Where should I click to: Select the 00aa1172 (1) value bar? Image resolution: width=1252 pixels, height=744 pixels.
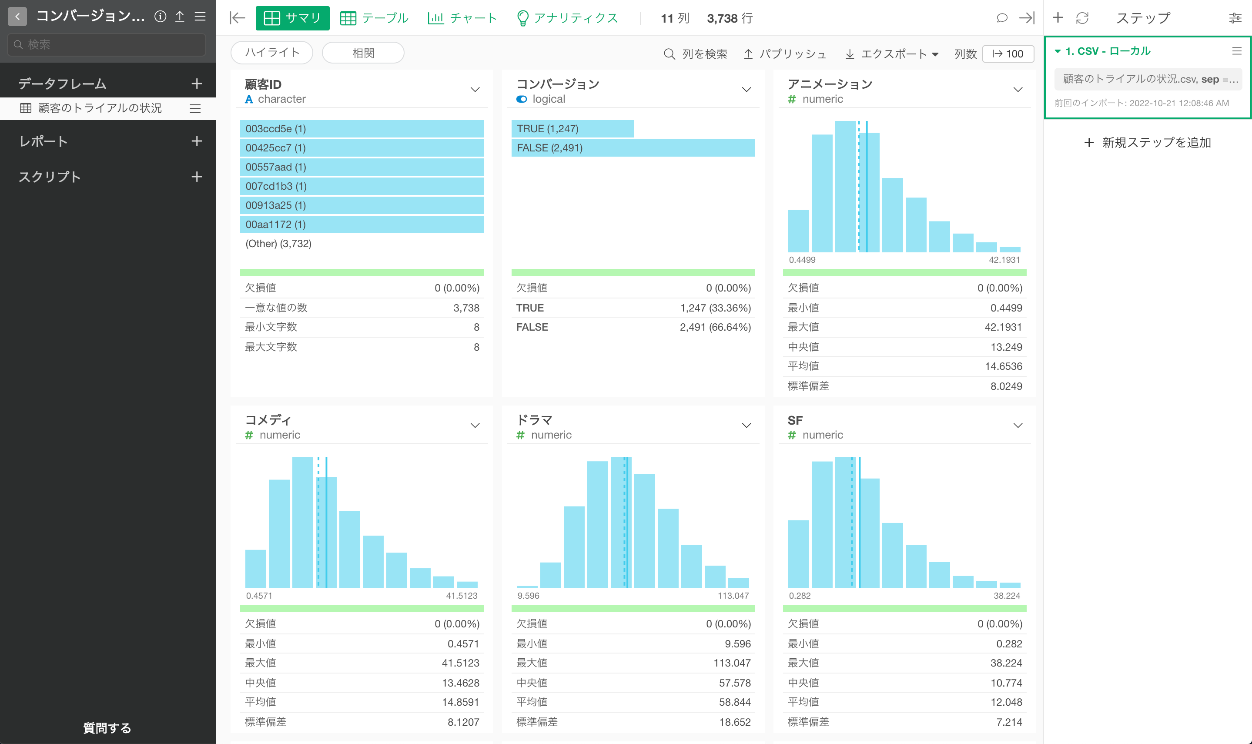tap(362, 224)
